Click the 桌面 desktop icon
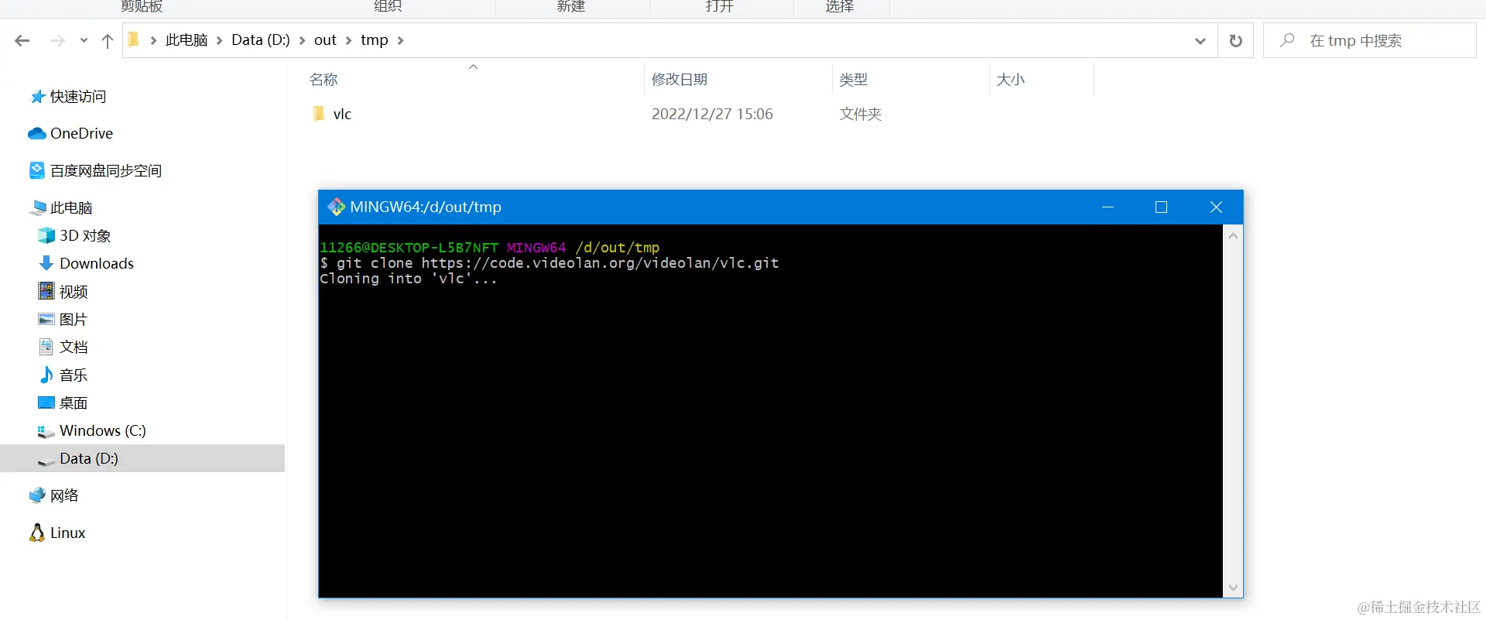The height and width of the screenshot is (620, 1486). [46, 402]
